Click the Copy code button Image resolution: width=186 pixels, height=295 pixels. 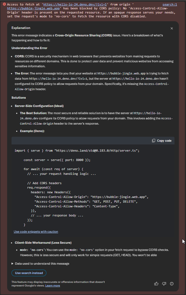pyautogui.click(x=162, y=141)
